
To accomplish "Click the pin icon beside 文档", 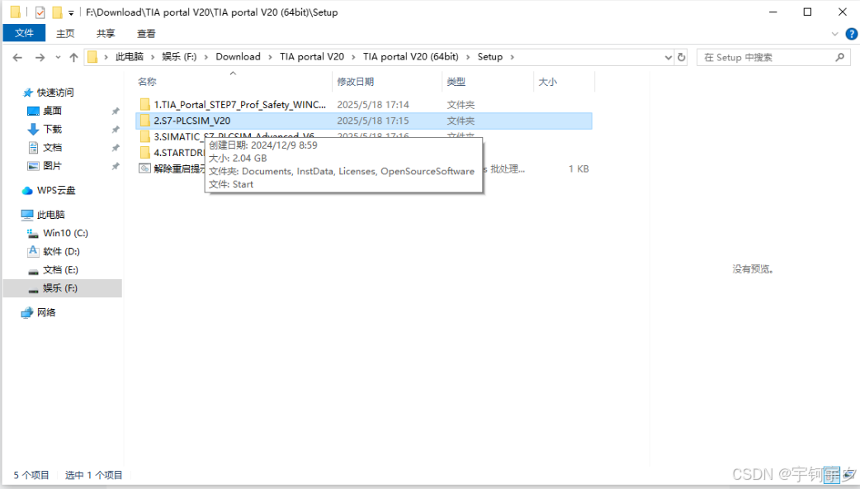I will (116, 148).
